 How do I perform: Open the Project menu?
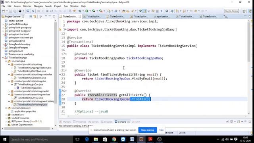click(x=58, y=6)
